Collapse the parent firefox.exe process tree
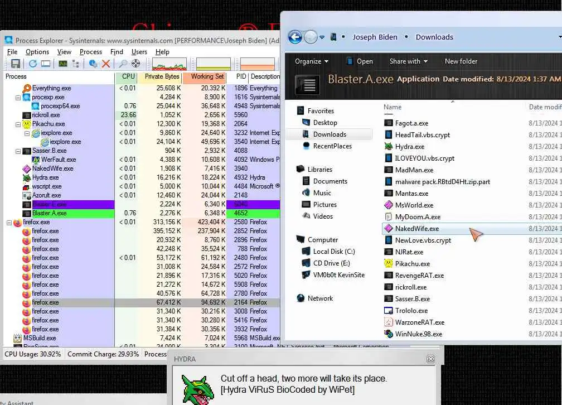 click(x=9, y=223)
